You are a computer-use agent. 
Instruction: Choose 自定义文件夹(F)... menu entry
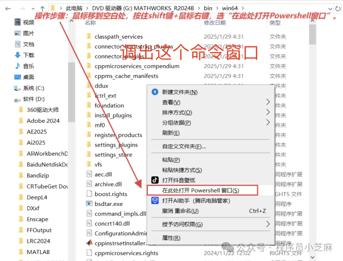211,146
